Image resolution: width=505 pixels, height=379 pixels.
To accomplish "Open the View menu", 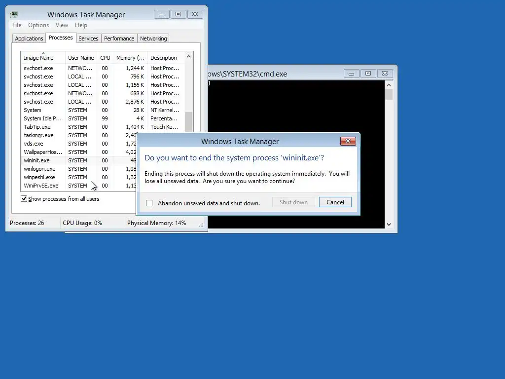I will 62,25.
